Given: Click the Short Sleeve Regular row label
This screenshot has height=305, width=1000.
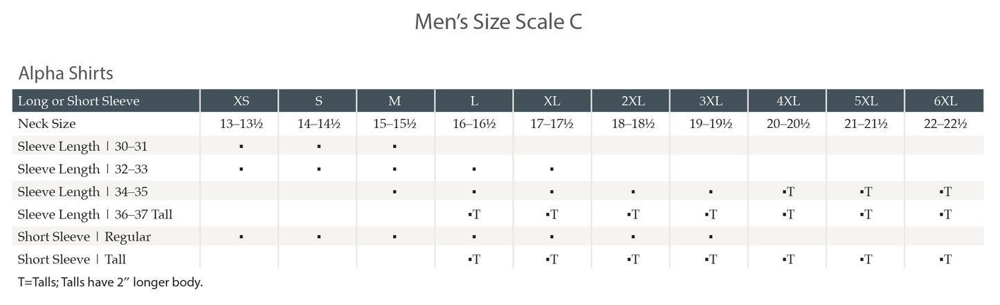Looking at the screenshot, I should [x=84, y=237].
